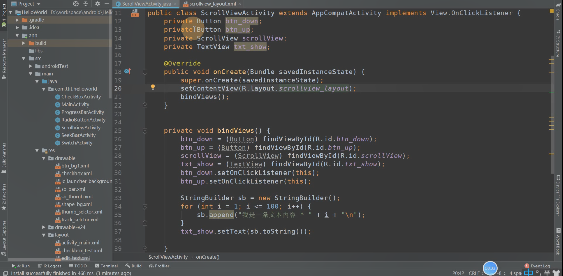
Task: Select MainActivity class in project tree
Action: pos(72,105)
